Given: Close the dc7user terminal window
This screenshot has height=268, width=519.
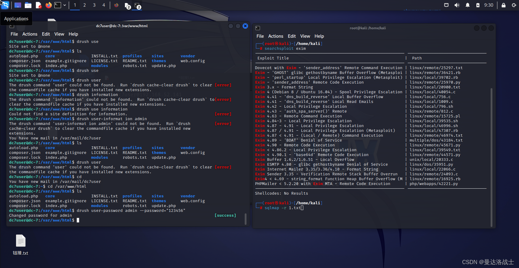Looking at the screenshot, I should tap(245, 26).
